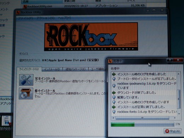
Task: Click the インストールが正常に終了しました log entry
Action: [x=141, y=107]
